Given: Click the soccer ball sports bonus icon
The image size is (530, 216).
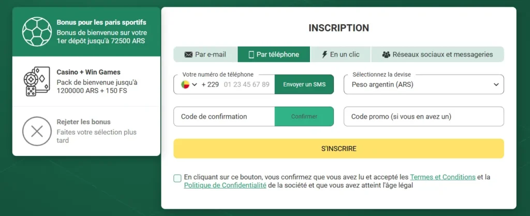Looking at the screenshot, I should coord(37,32).
